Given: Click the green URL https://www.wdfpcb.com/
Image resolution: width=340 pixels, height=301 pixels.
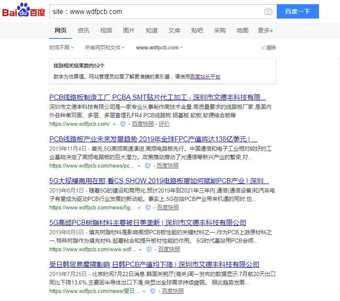Looking at the screenshot, I should pos(80,124).
